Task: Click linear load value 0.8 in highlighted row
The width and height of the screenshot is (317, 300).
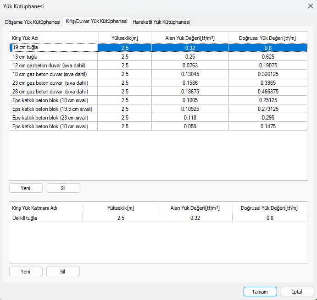Action: [x=268, y=48]
